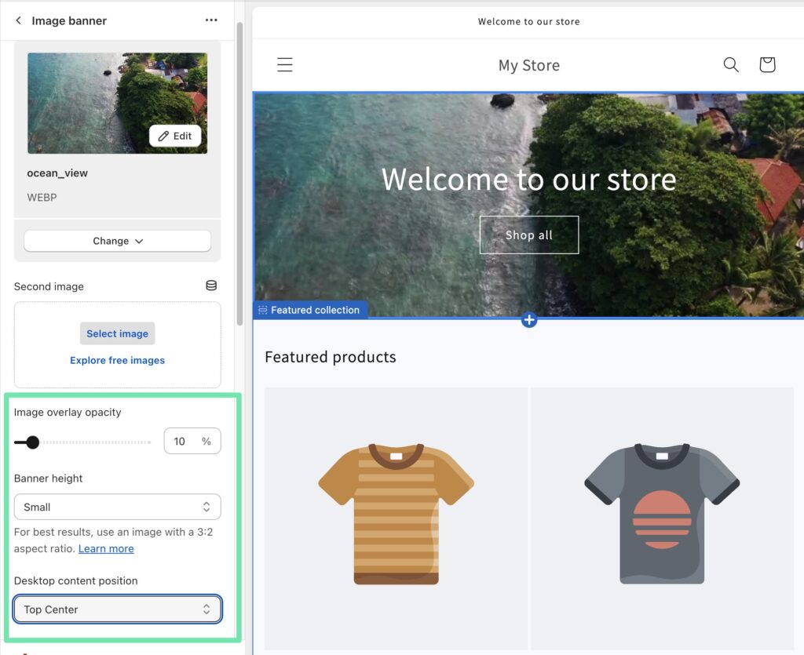Edit the ocean_view image
Viewport: 804px width, 655px height.
[x=175, y=136]
